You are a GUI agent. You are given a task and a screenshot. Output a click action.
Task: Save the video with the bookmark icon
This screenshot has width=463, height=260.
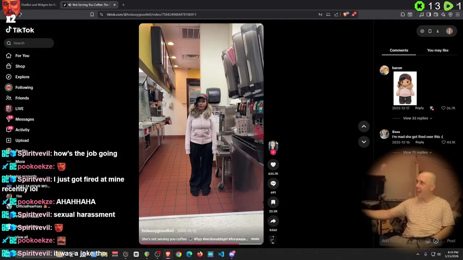coord(273,202)
